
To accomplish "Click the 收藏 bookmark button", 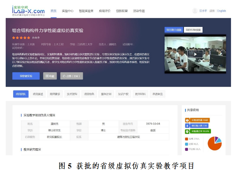I will coord(50,76).
